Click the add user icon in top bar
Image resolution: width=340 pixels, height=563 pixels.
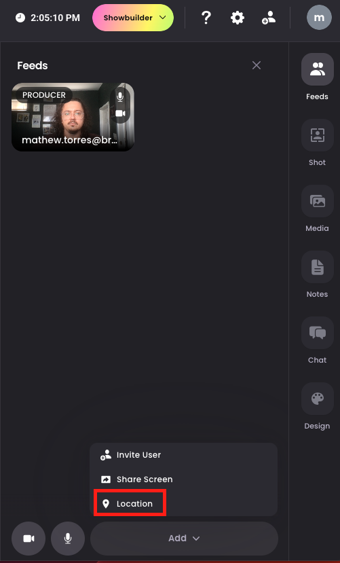tap(269, 18)
